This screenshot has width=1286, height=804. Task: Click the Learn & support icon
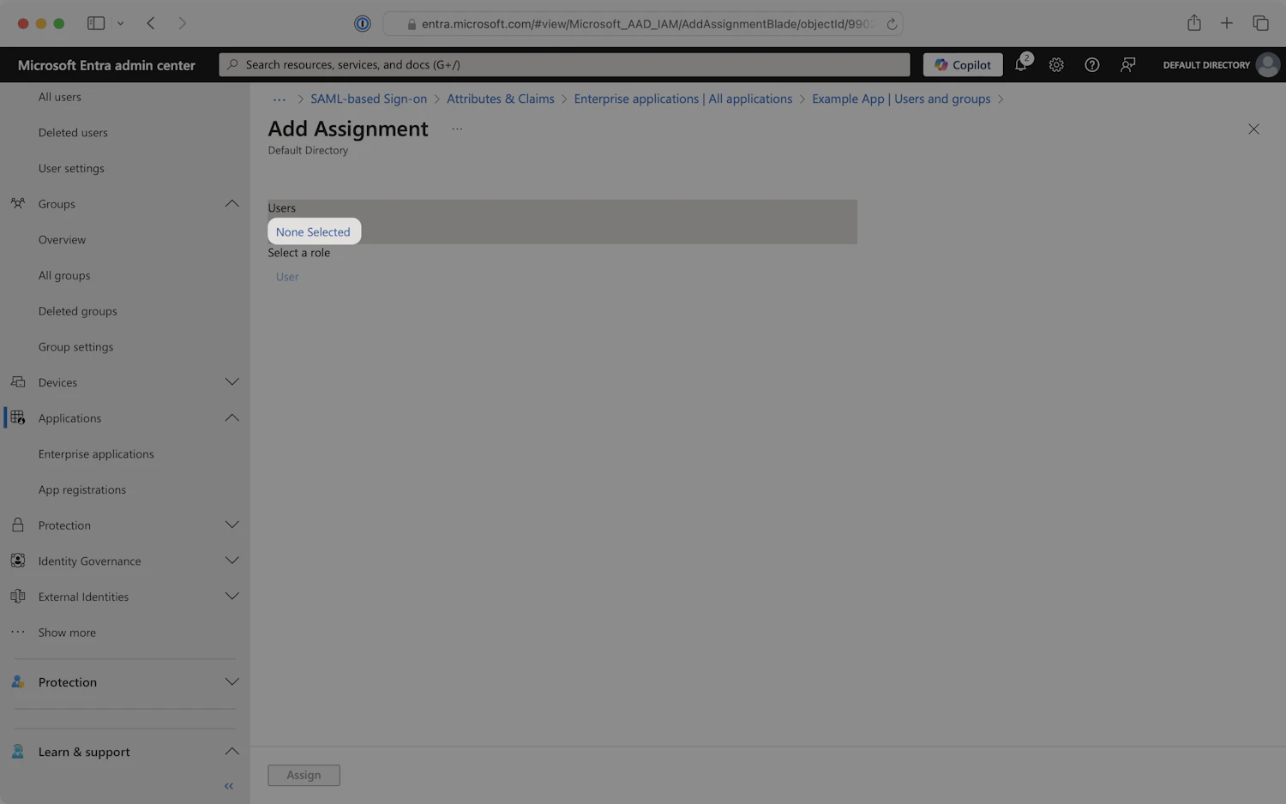(x=17, y=751)
